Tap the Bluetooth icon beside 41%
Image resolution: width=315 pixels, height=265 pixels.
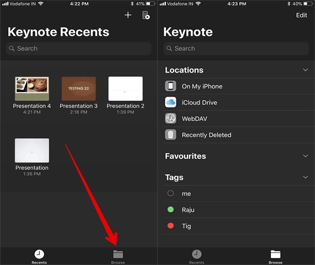tap(132, 4)
